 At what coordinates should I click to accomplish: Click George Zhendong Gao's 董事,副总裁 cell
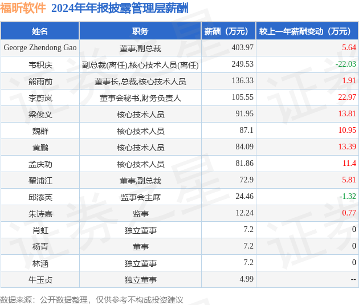coord(140,48)
